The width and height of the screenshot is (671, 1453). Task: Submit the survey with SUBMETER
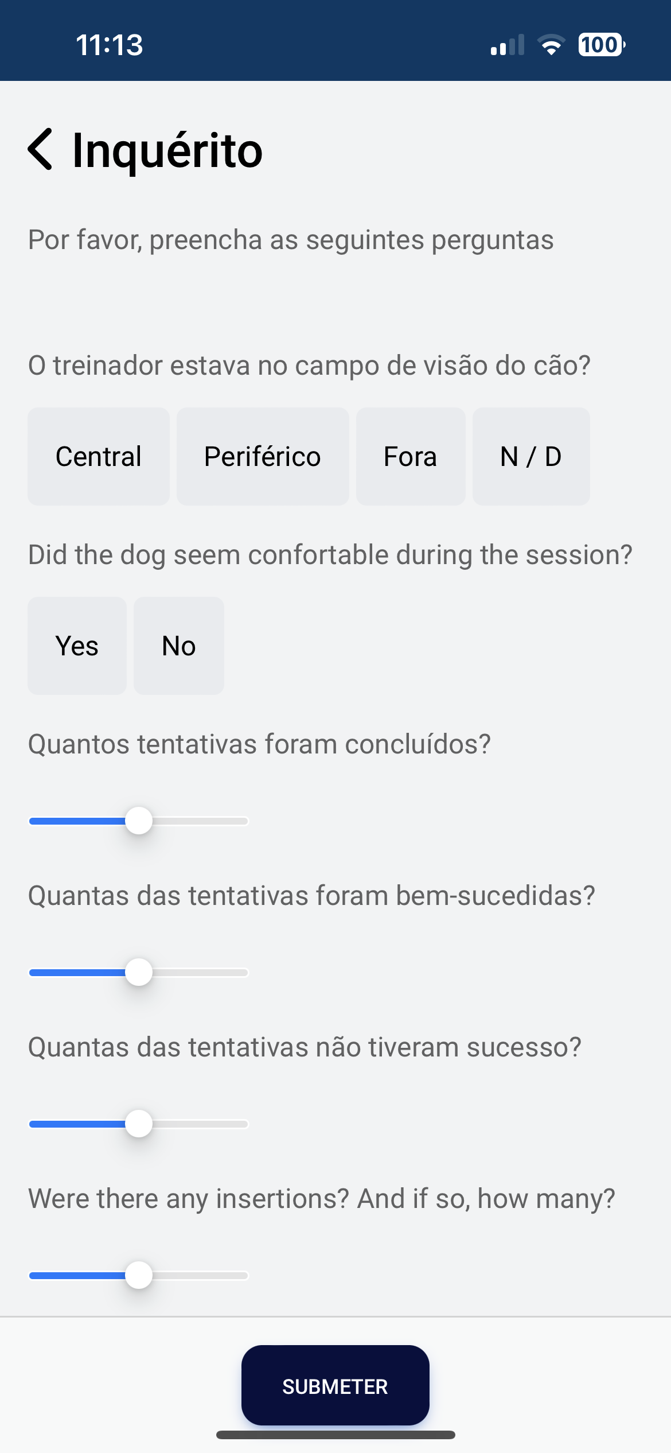click(335, 1386)
